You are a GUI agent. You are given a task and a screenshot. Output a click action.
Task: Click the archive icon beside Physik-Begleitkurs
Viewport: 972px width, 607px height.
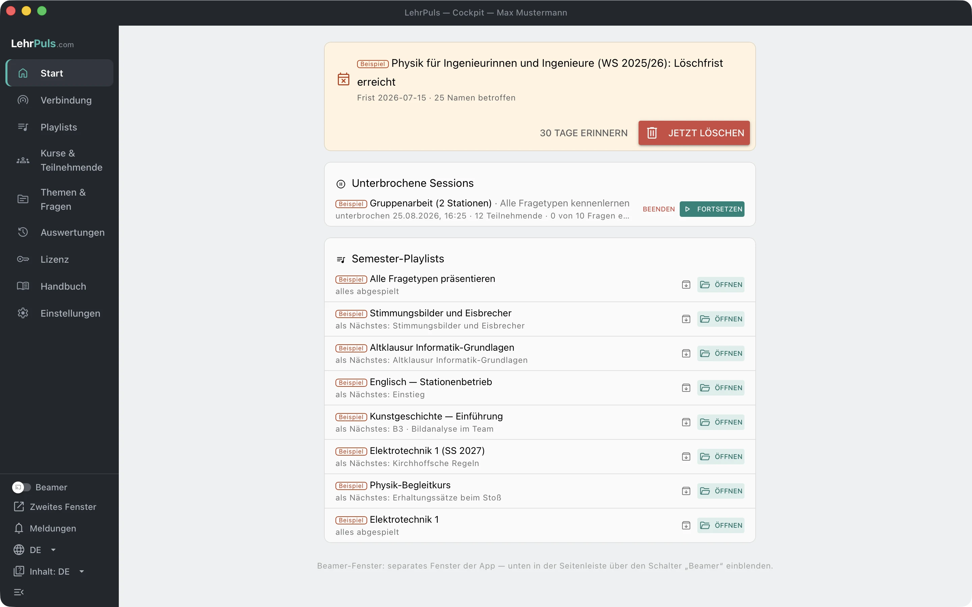[686, 491]
